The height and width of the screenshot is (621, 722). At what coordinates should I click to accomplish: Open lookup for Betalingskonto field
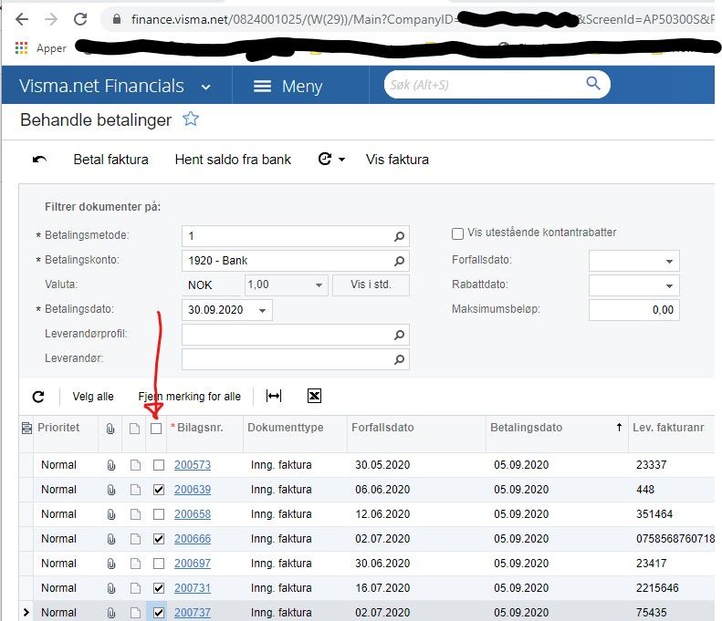click(399, 262)
